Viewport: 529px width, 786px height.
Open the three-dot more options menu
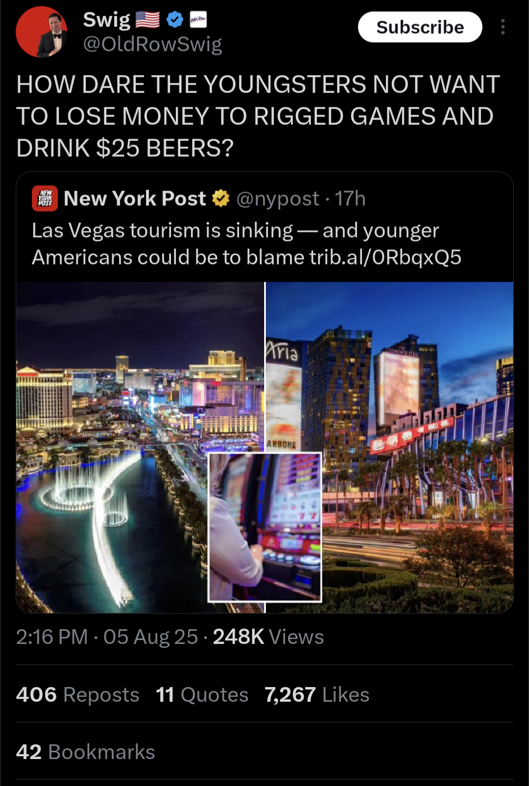coord(503,27)
